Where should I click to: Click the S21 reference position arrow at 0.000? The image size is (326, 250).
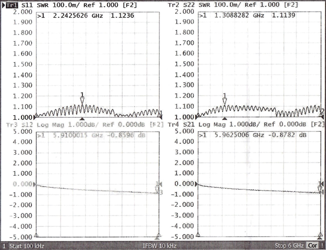[x=197, y=184]
